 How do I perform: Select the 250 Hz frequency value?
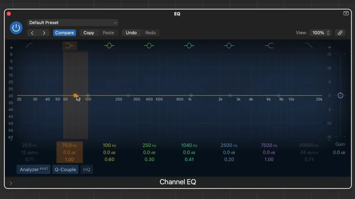pos(149,145)
